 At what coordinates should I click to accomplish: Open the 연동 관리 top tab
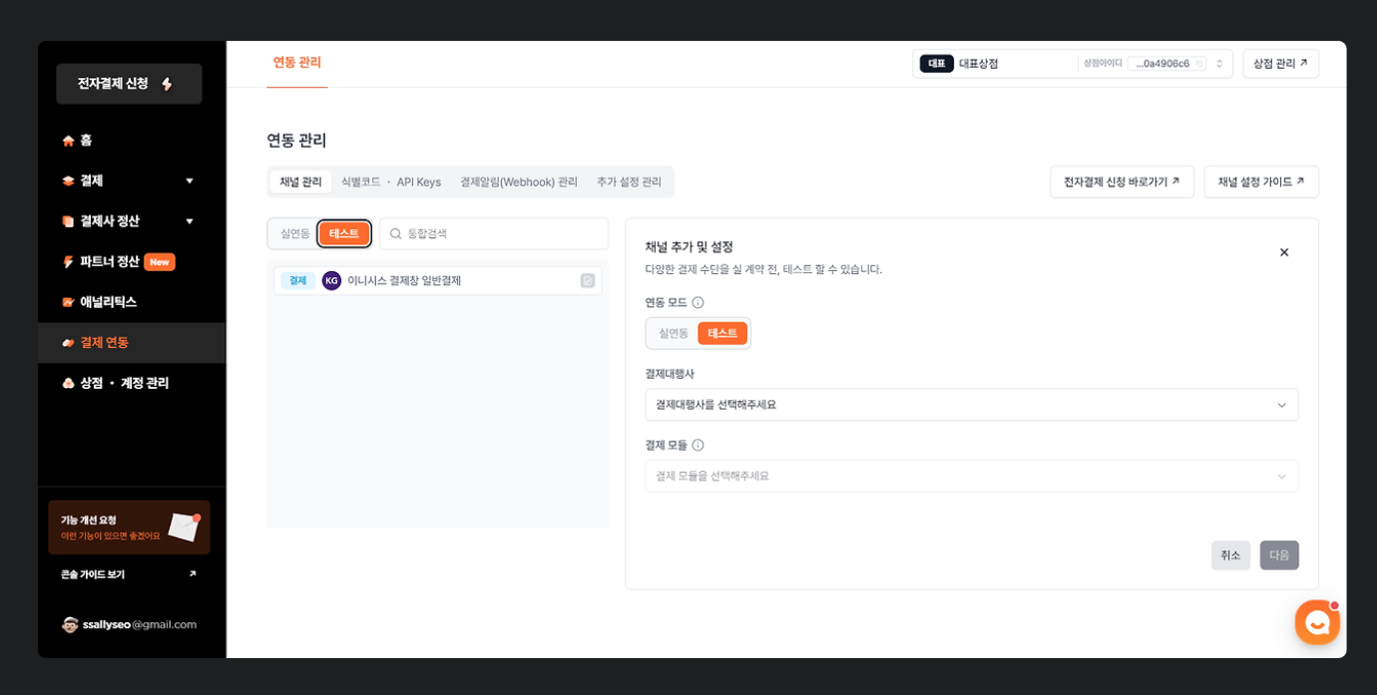point(297,63)
